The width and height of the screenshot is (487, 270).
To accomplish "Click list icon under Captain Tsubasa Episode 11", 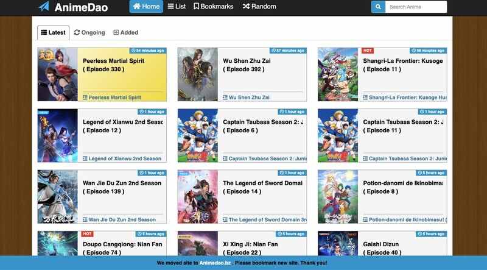I will (365, 158).
